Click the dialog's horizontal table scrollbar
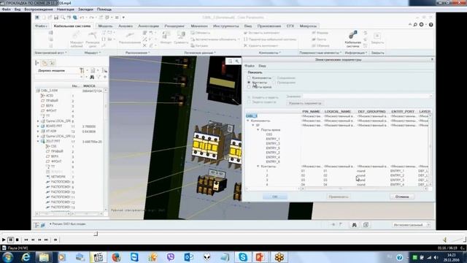The image size is (467, 263). 363,188
